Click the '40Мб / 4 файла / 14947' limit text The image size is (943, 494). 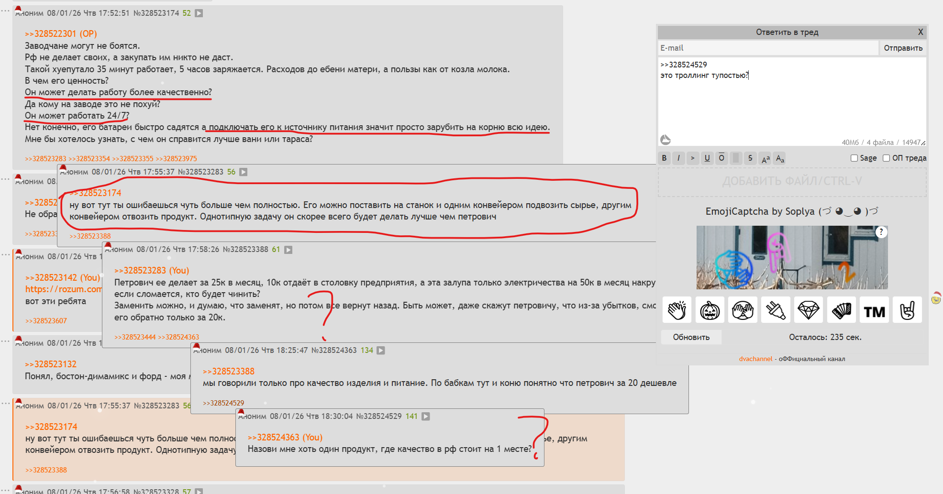click(881, 143)
